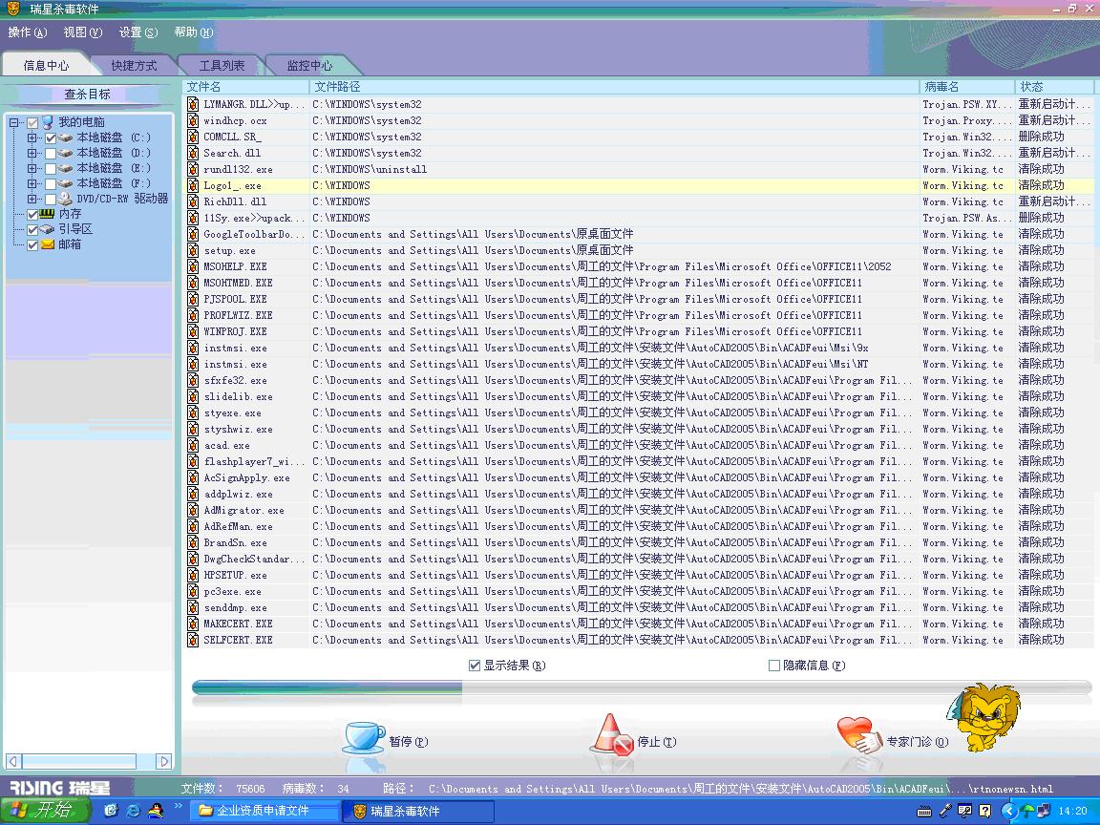1100x825 pixels.
Task: Enable the 隐藏信息 checkbox
Action: (x=774, y=666)
